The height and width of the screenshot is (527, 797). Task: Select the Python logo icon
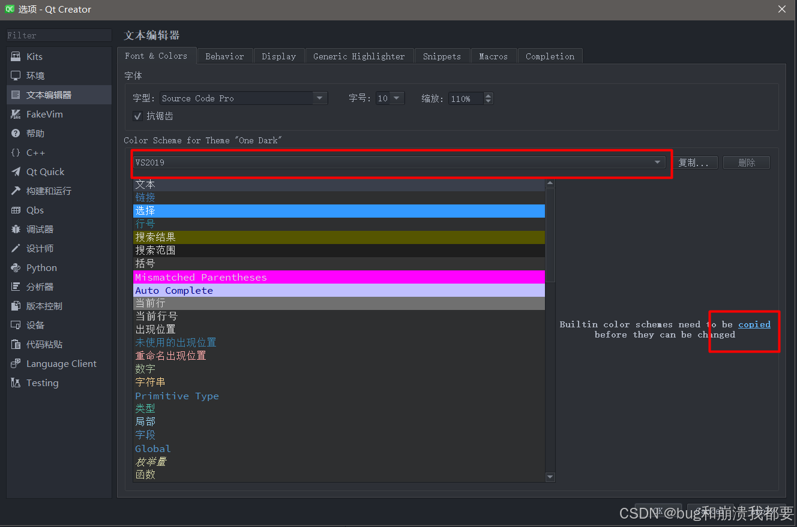pos(16,267)
